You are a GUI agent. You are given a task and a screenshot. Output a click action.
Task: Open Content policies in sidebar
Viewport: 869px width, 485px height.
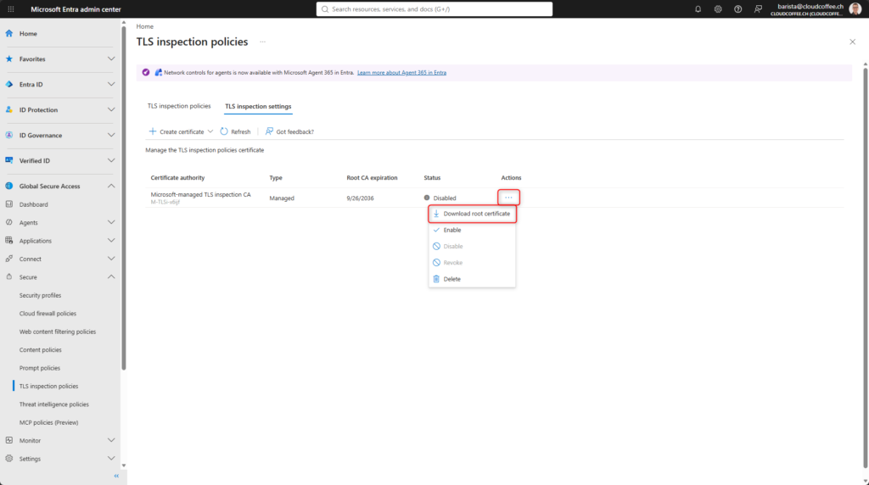tap(41, 350)
